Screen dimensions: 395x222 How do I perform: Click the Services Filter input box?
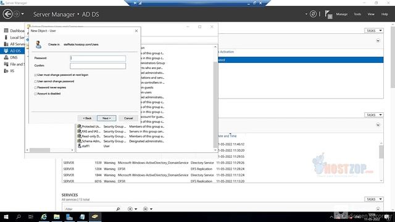(x=89, y=209)
